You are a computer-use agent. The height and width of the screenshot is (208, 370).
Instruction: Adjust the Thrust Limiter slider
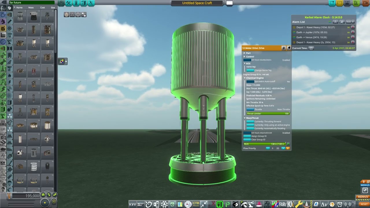pos(268,114)
